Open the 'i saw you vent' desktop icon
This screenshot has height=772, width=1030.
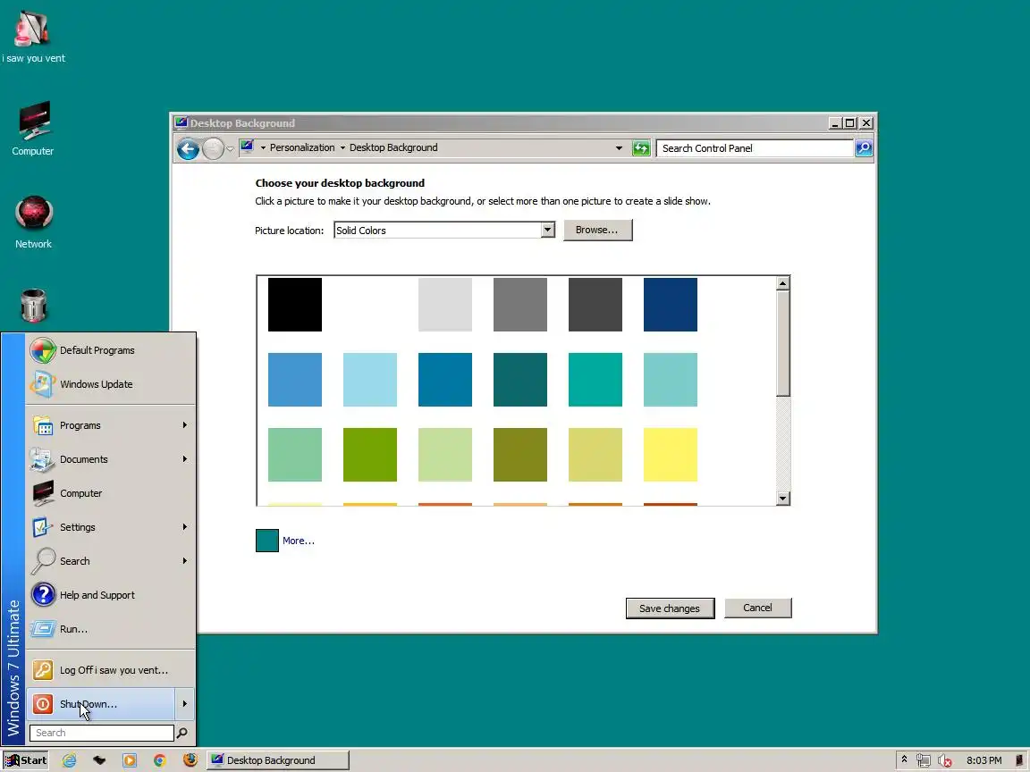pos(32,37)
